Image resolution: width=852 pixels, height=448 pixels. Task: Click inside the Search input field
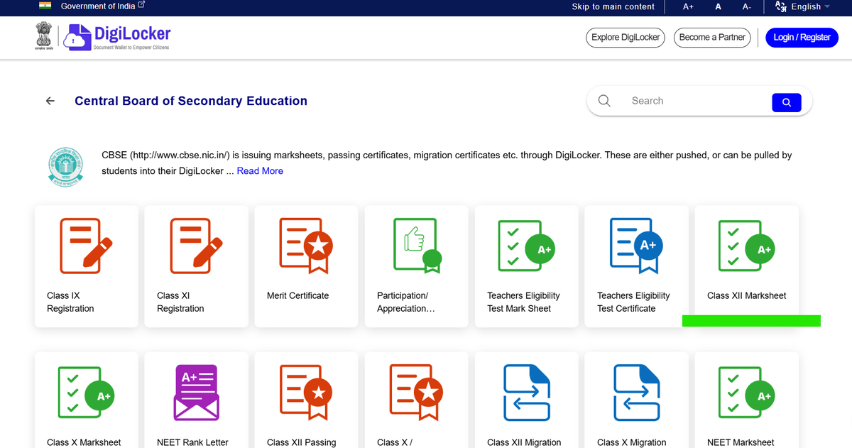pos(682,101)
